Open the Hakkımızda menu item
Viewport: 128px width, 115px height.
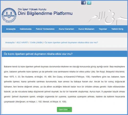click(26, 29)
